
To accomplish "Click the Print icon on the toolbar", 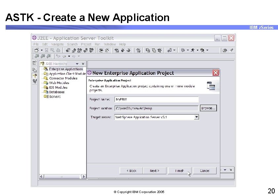I will [58, 50].
